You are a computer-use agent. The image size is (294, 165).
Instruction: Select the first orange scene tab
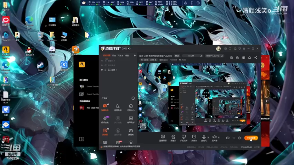pyautogui.click(x=107, y=56)
